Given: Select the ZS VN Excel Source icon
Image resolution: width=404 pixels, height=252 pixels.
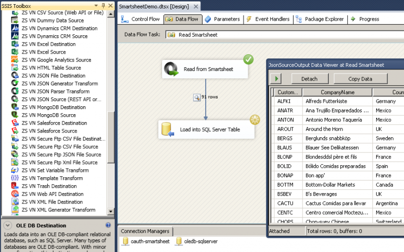Looking at the screenshot, I should coord(15,52).
